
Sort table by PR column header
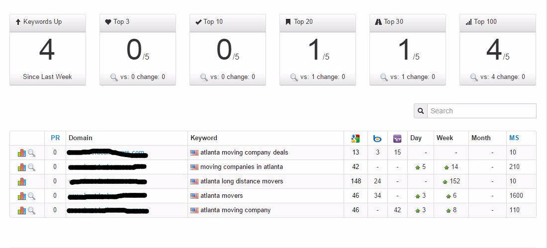tap(55, 138)
